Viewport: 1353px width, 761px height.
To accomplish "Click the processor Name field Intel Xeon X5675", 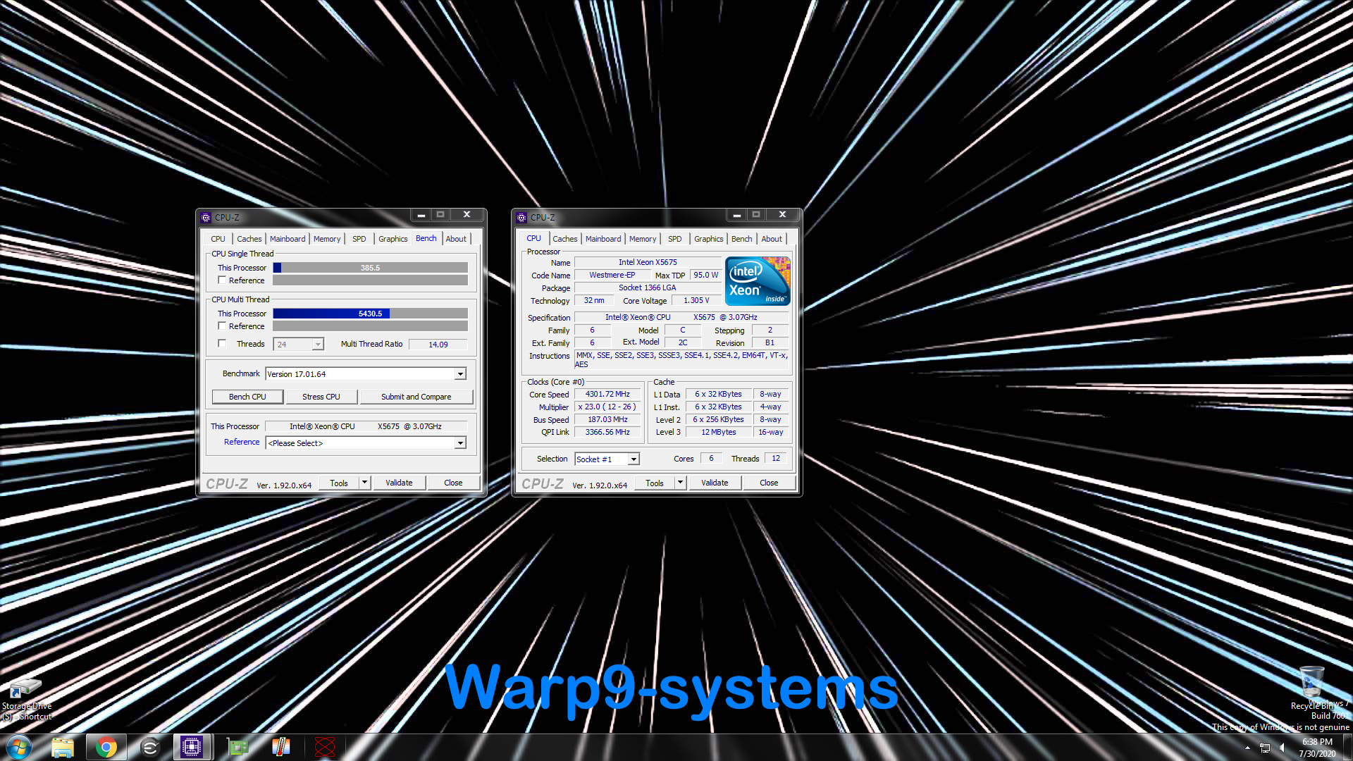I will (648, 262).
